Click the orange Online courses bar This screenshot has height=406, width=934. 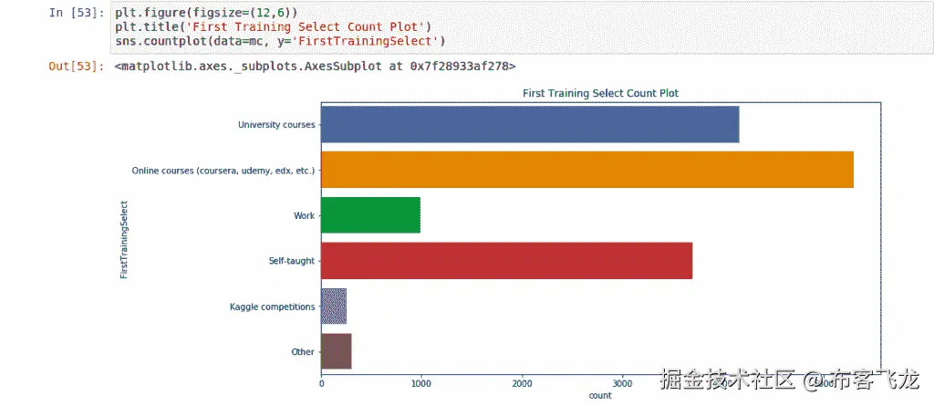(x=587, y=170)
